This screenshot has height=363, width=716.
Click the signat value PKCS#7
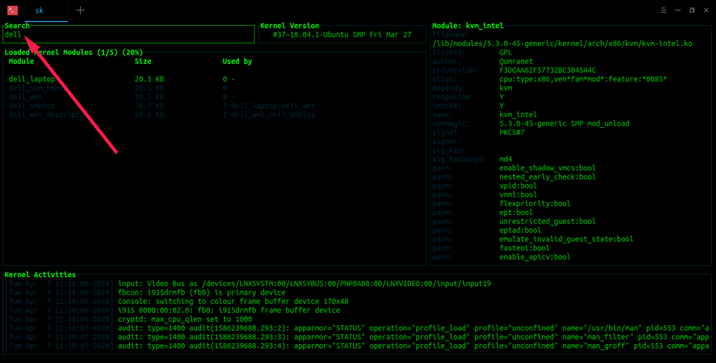click(x=512, y=133)
